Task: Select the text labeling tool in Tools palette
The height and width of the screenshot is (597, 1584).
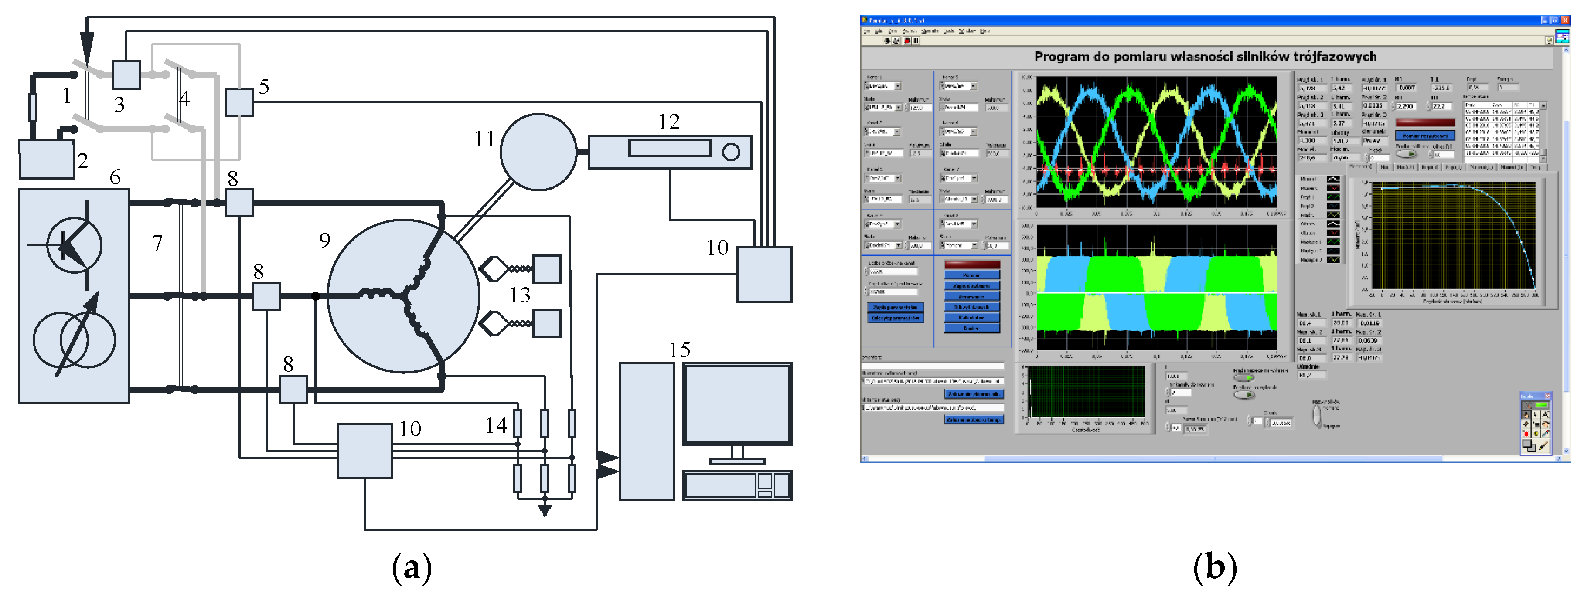Action: point(1546,415)
